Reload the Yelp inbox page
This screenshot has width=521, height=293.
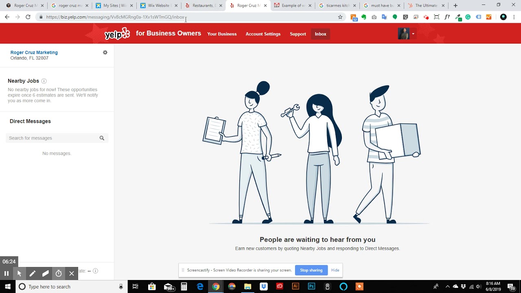tap(28, 17)
